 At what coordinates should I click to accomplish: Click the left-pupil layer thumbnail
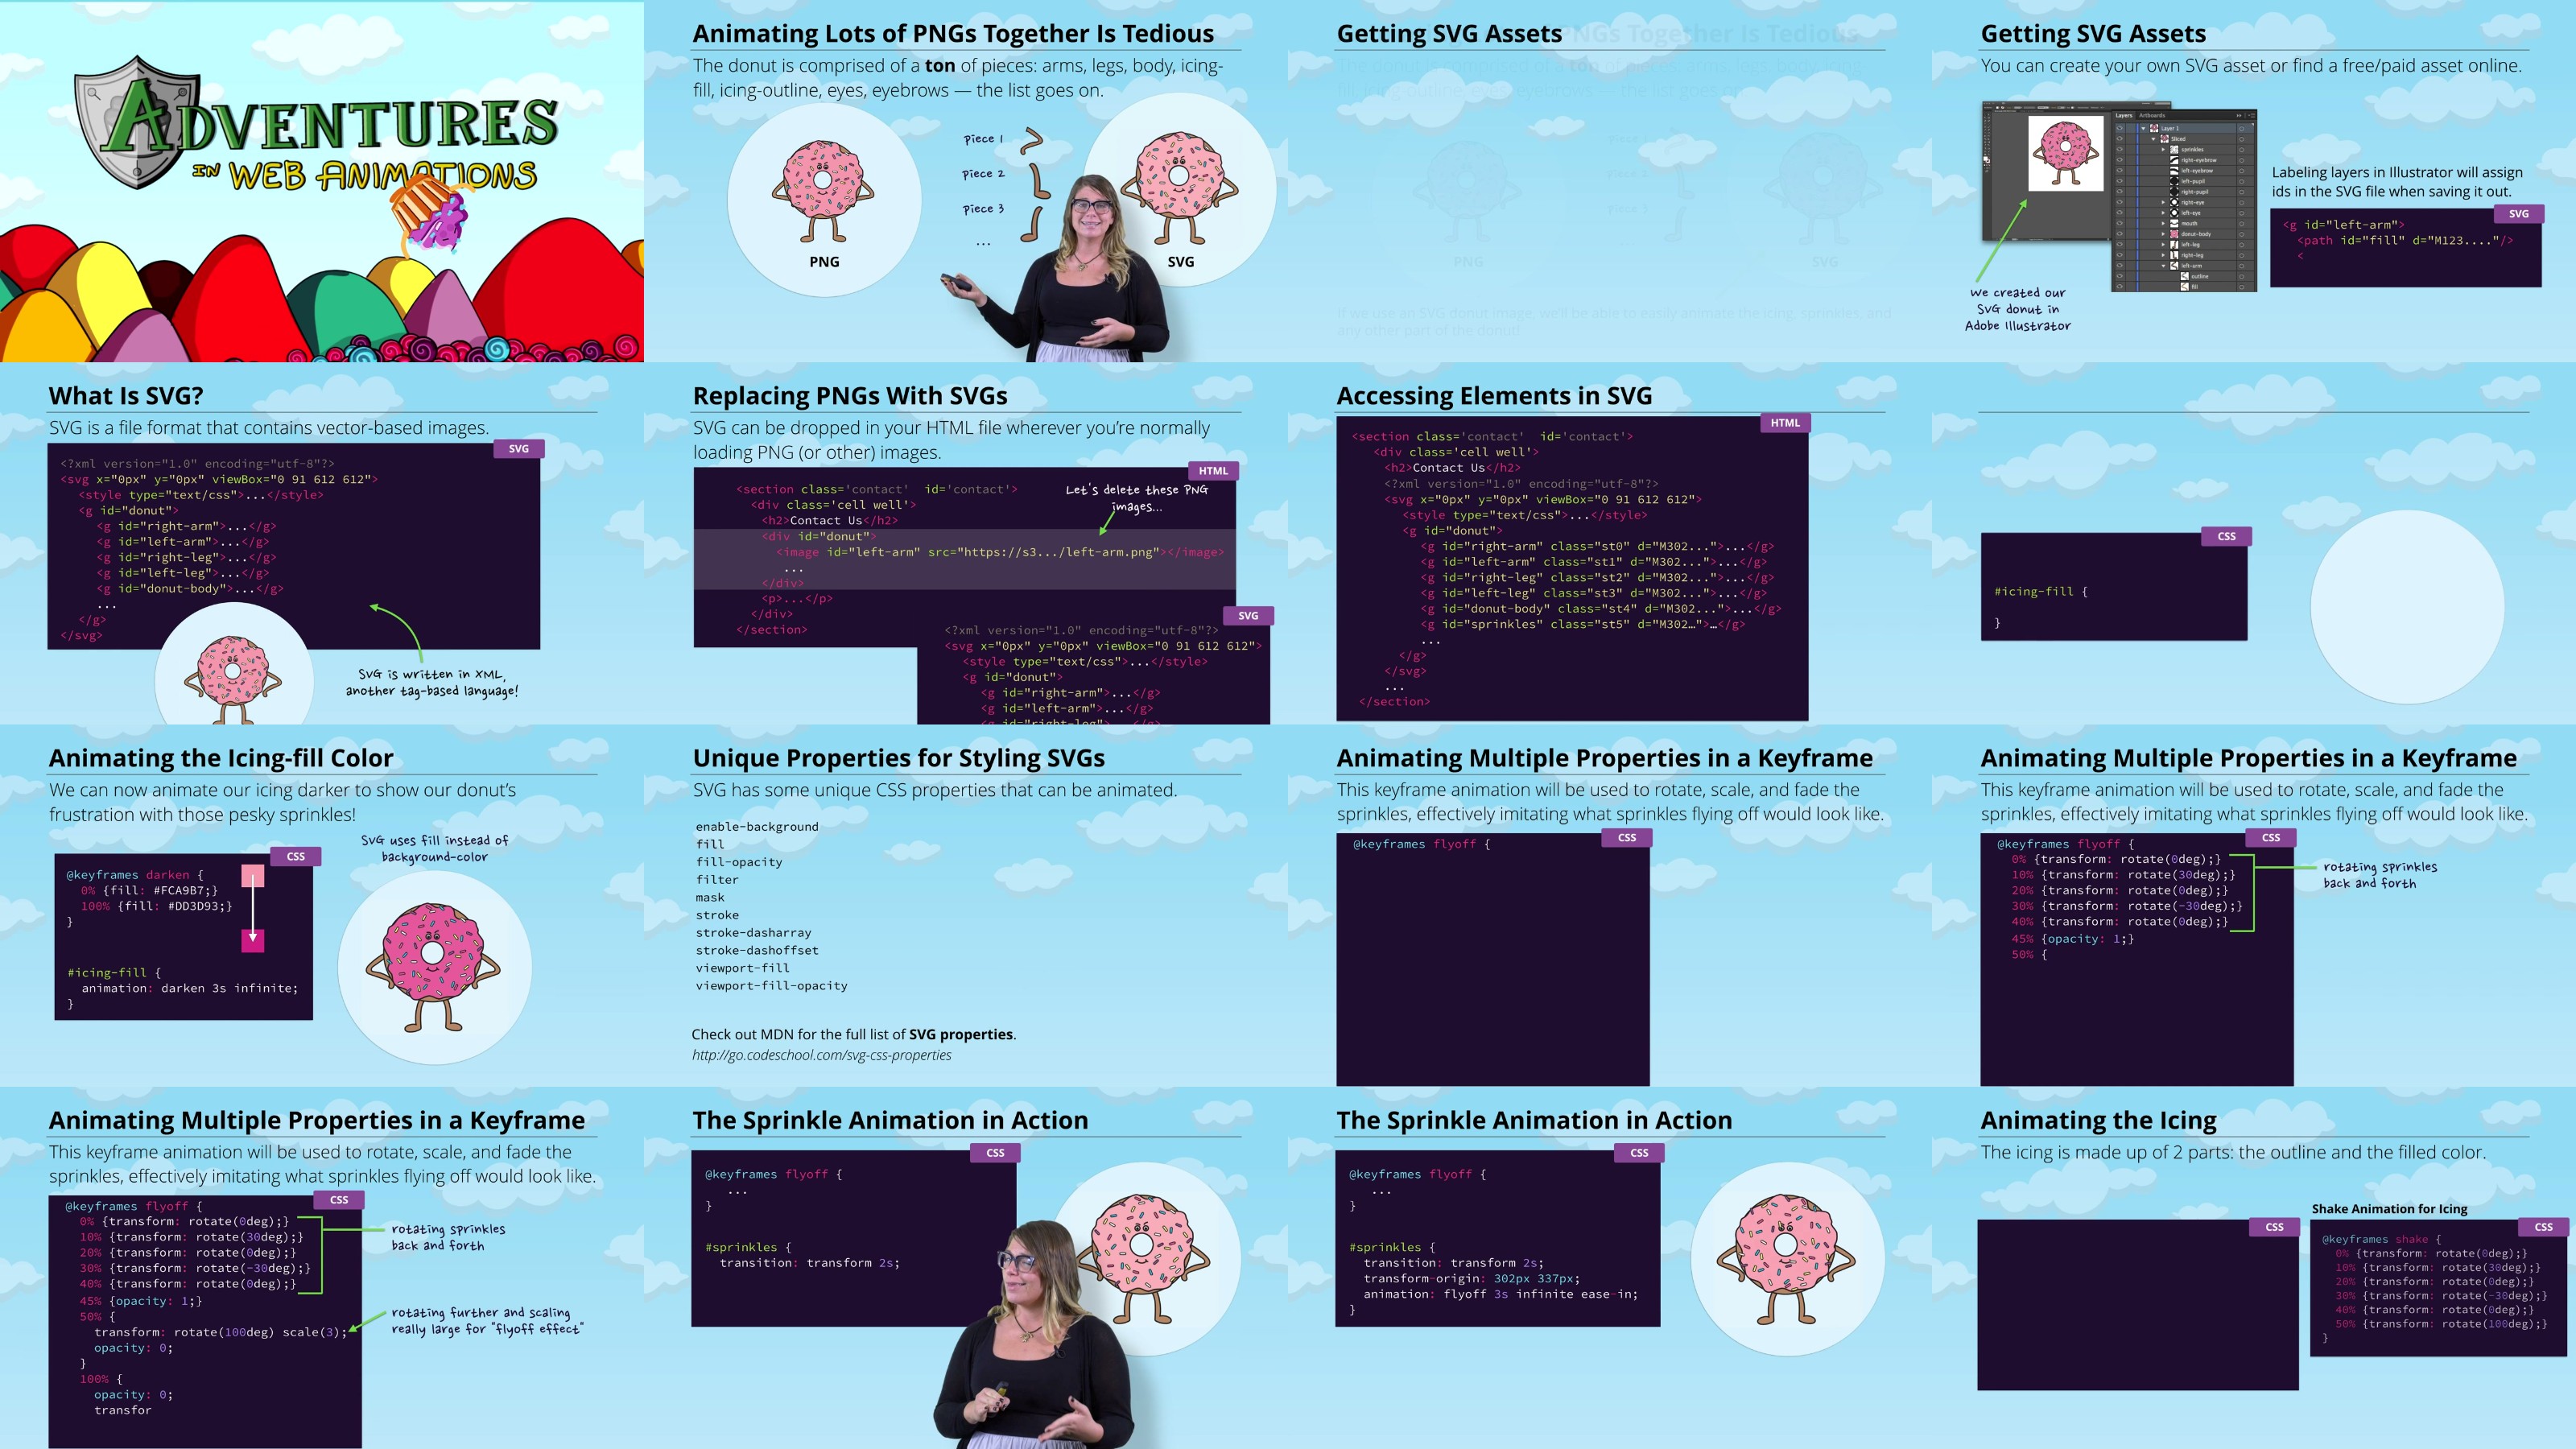pos(2174,182)
